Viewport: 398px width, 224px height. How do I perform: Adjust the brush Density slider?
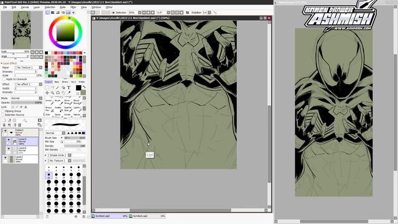point(75,146)
